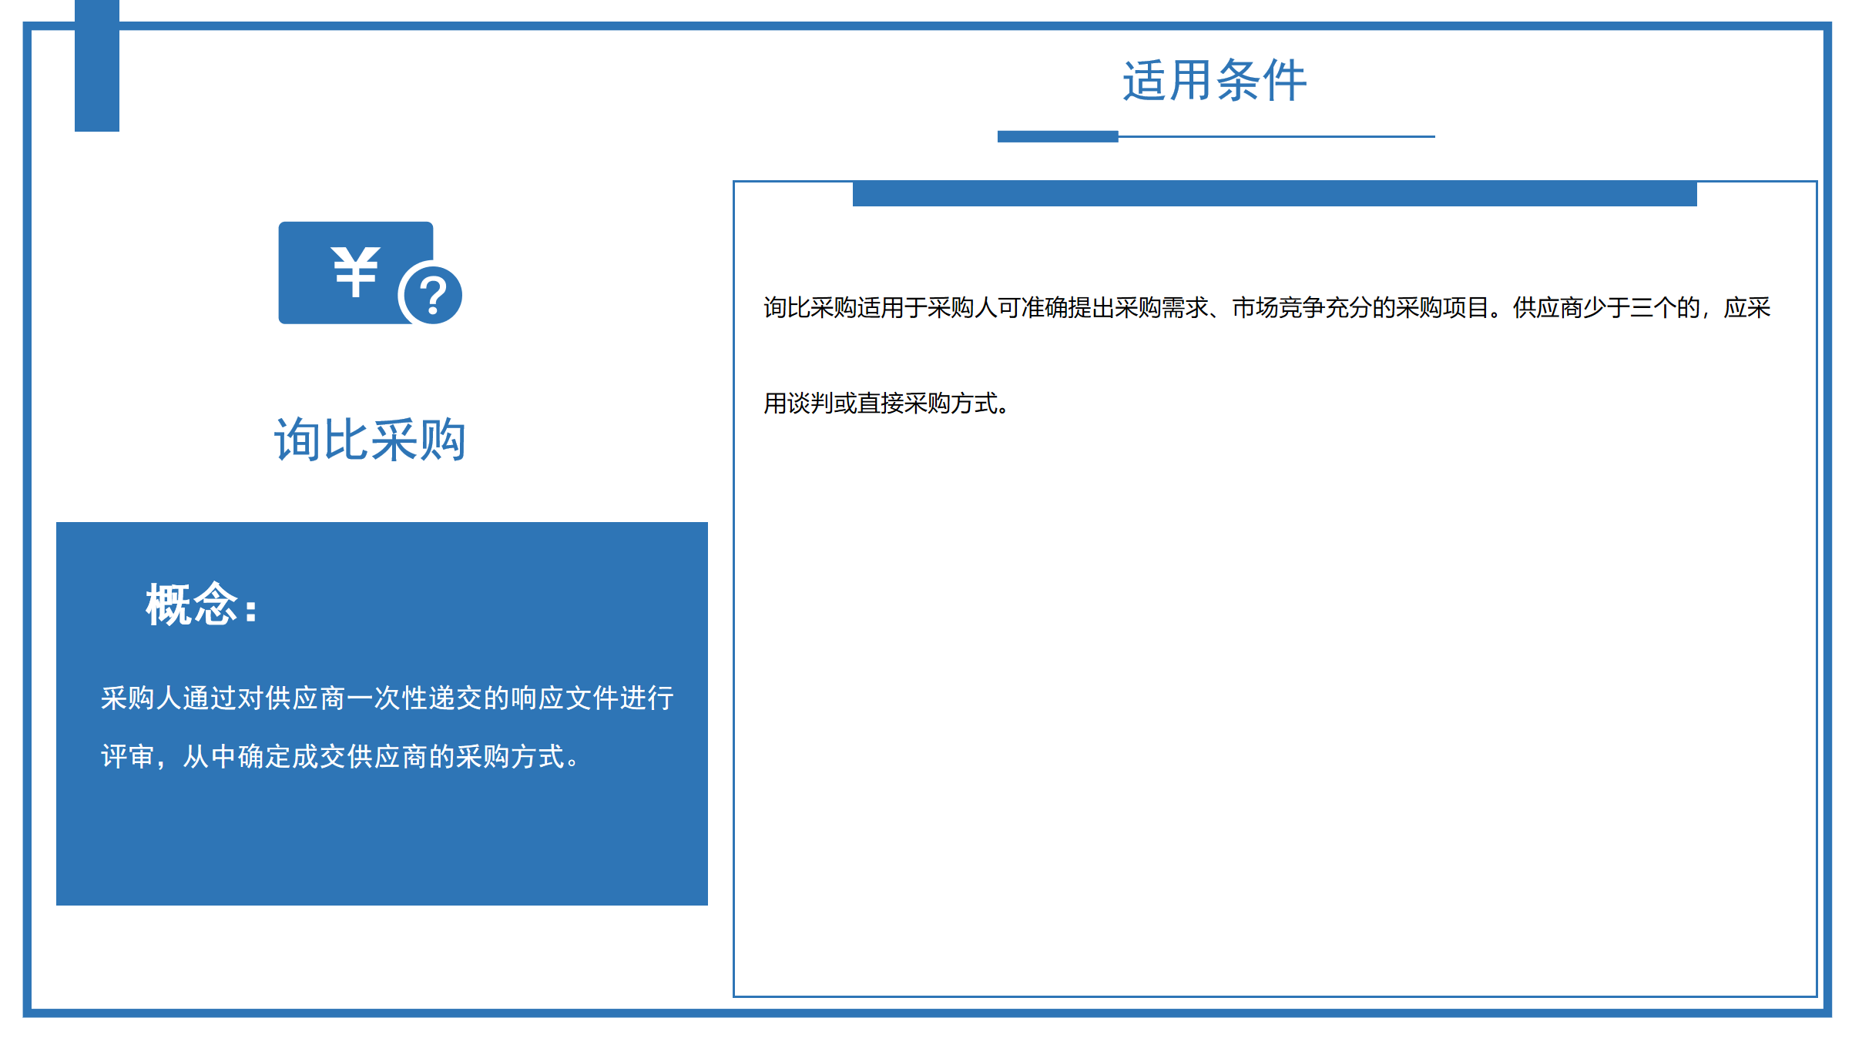Screen dimensions: 1852x1038
Task: Click the line '用谈判或直接采购方式。'
Action: coord(886,403)
